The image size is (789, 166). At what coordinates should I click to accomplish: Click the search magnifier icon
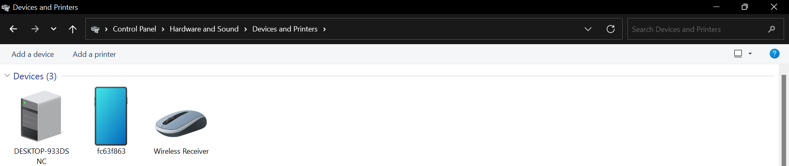tap(771, 29)
